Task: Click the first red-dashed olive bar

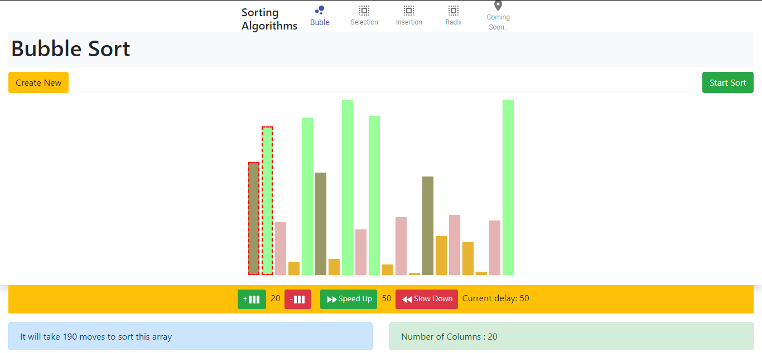Action: 254,218
